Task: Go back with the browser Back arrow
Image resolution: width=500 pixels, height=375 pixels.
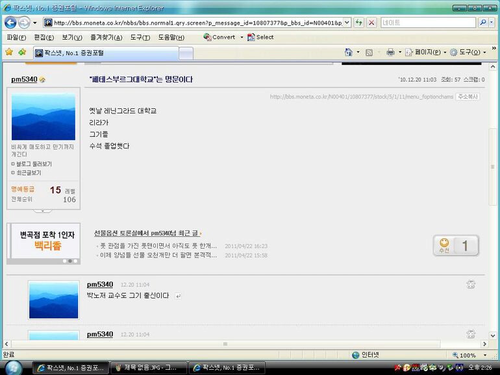Action: coord(10,23)
